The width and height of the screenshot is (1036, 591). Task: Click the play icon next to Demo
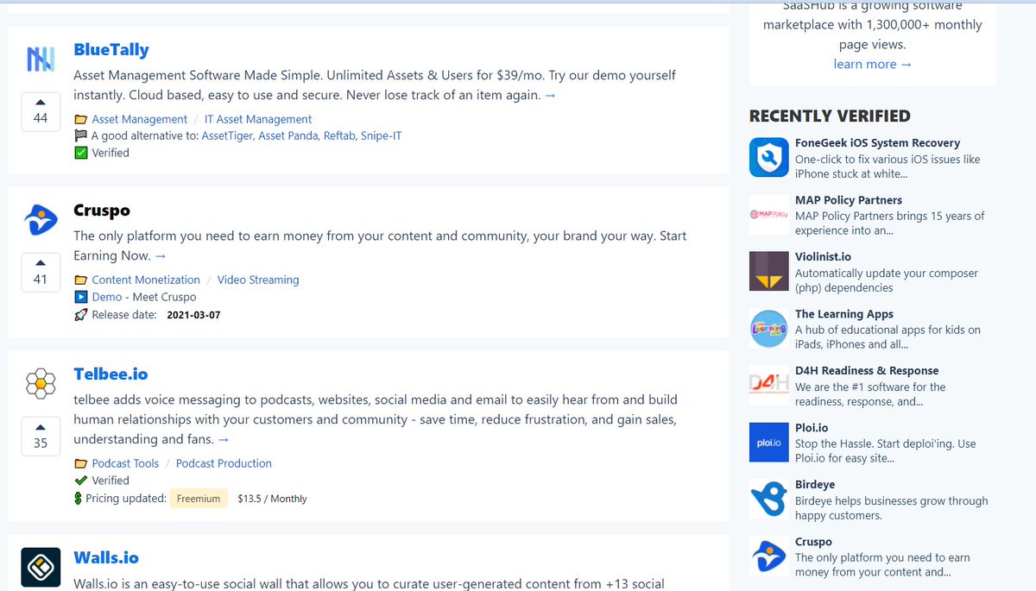click(x=80, y=297)
